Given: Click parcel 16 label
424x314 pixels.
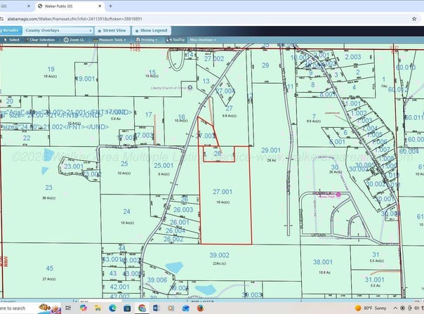Looking at the screenshot, I should click(181, 117).
